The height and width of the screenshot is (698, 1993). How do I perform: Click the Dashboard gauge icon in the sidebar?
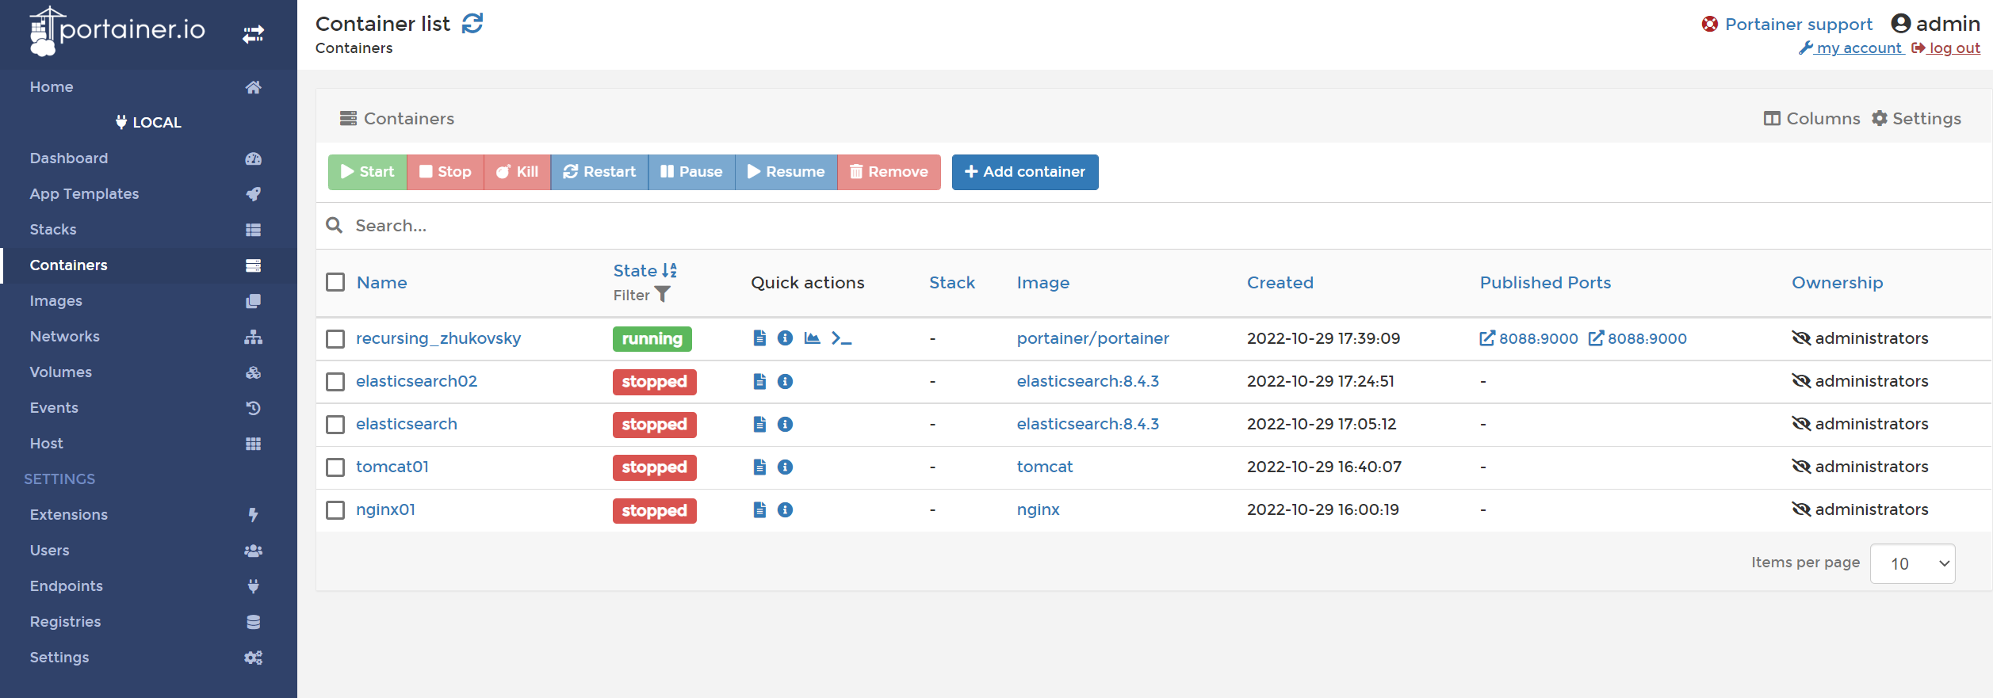coord(253,158)
